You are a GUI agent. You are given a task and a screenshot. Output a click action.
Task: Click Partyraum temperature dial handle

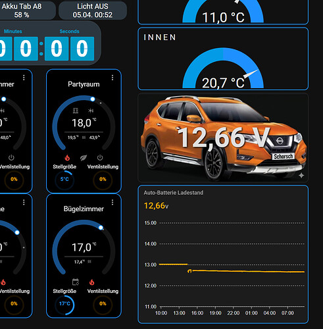[x=93, y=99]
